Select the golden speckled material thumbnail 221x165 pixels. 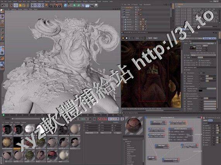7,142
